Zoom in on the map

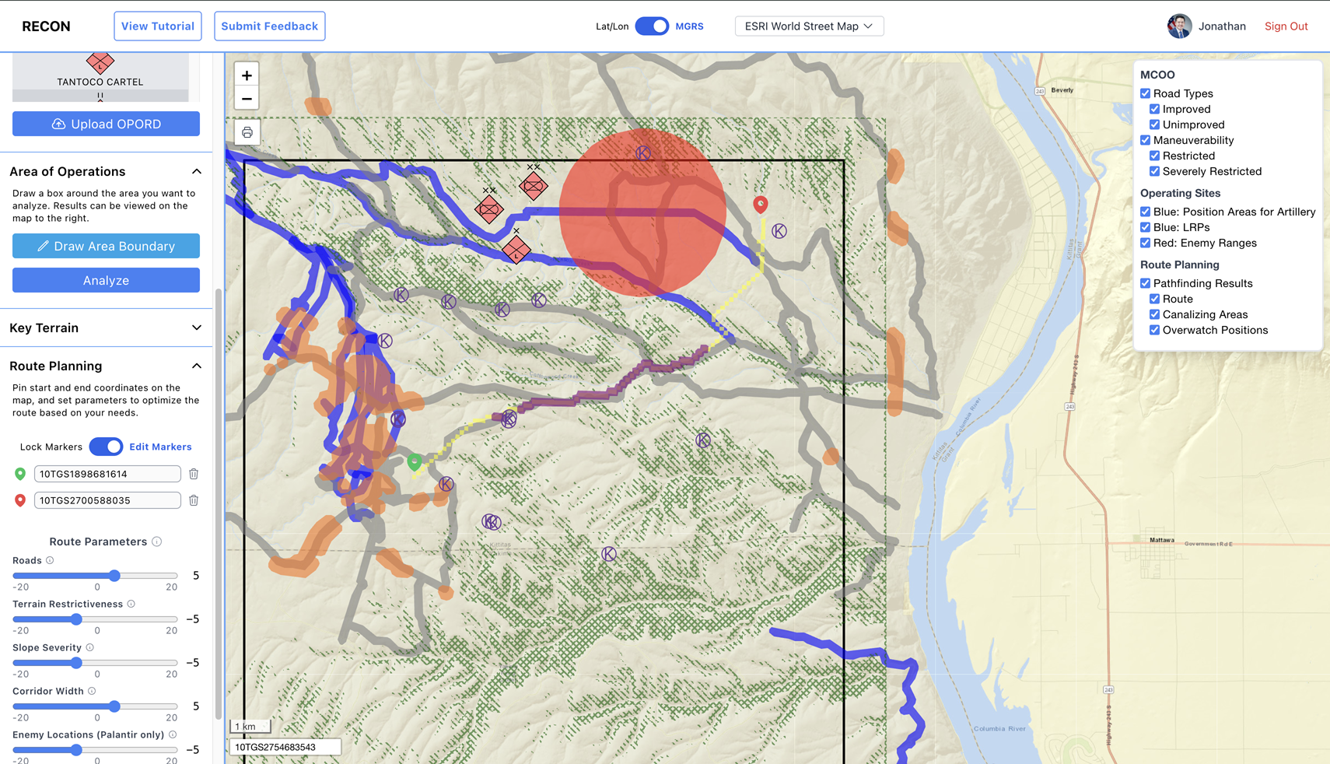point(247,75)
